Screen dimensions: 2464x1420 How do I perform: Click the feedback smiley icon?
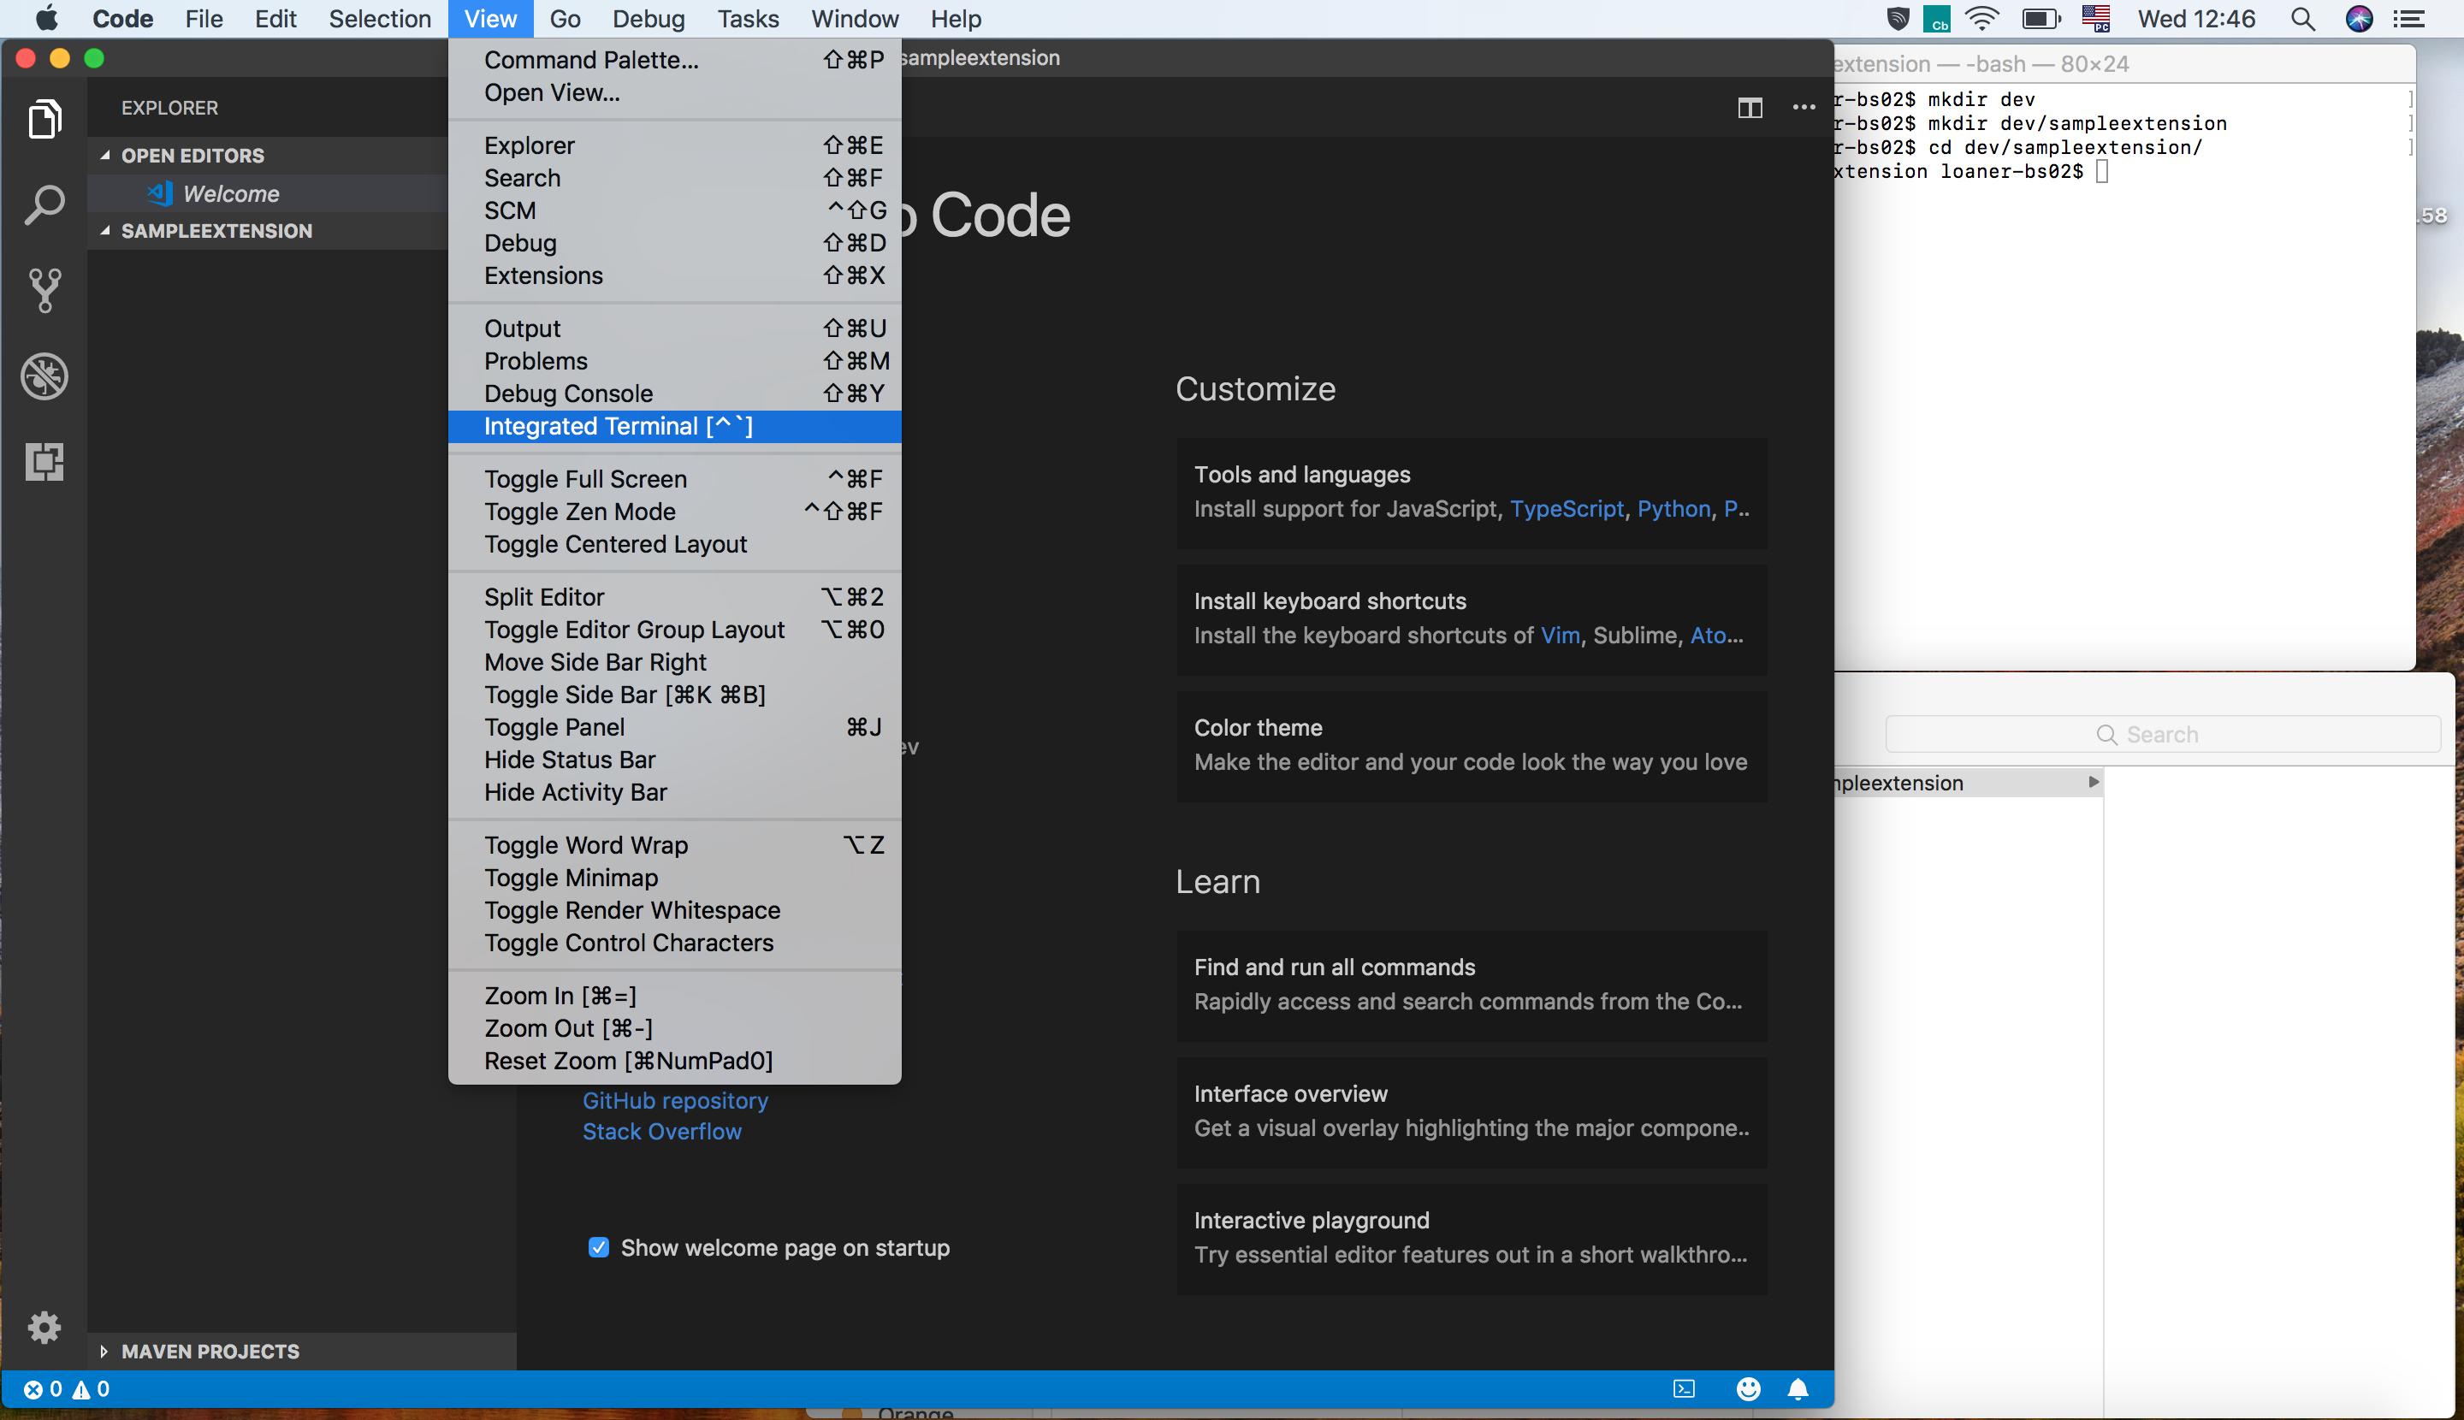(x=1748, y=1389)
